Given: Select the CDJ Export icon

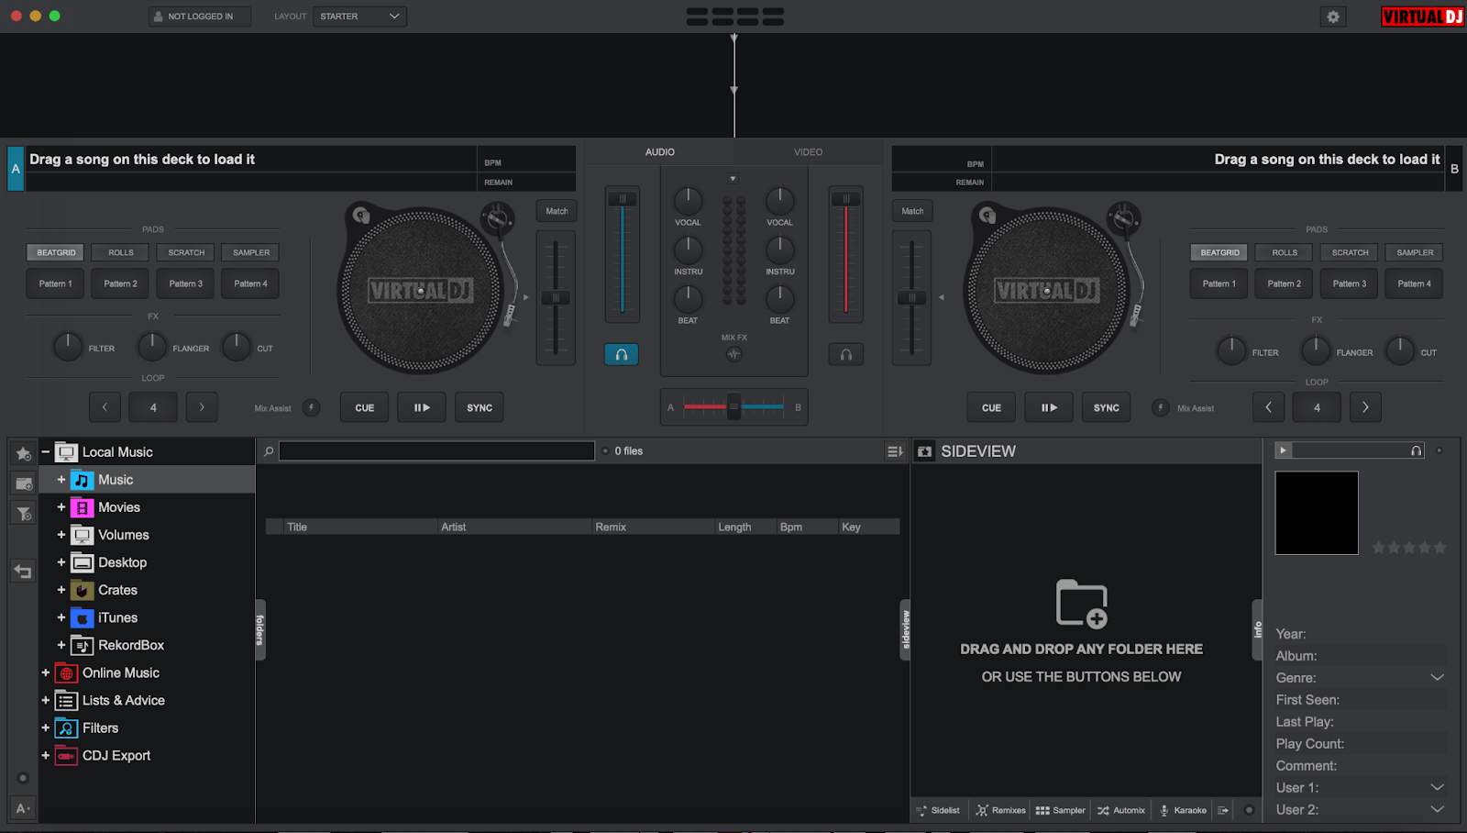Looking at the screenshot, I should tap(66, 755).
